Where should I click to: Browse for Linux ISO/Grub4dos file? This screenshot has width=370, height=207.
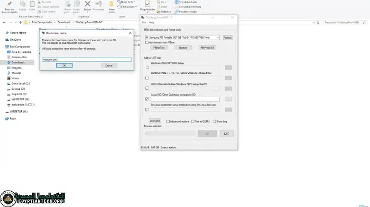(x=228, y=99)
